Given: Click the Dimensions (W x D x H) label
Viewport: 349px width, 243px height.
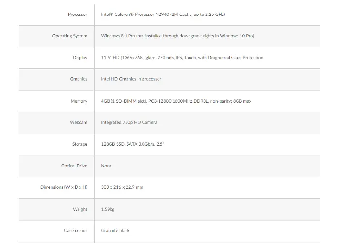Looking at the screenshot, I should pos(64,187).
